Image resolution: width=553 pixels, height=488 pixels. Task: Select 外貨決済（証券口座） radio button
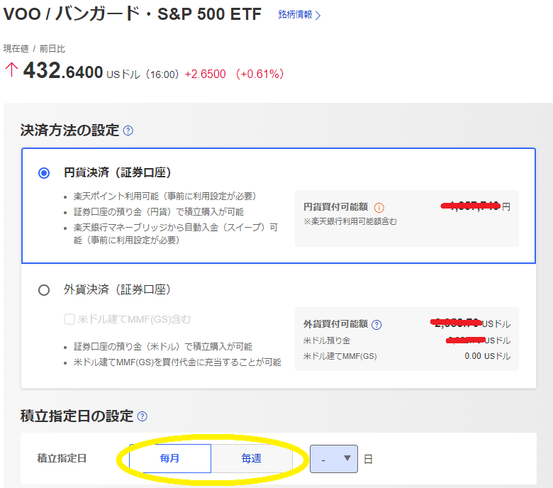point(44,290)
